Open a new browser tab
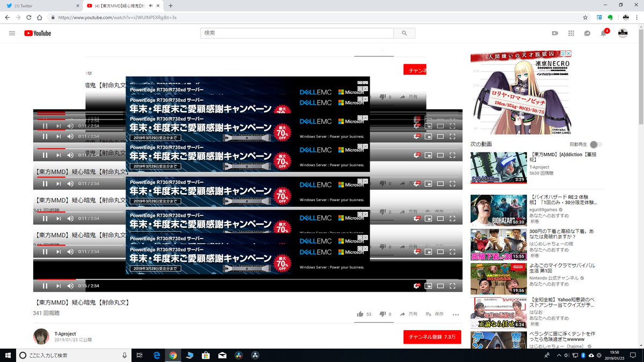The image size is (644, 362). click(x=171, y=5)
